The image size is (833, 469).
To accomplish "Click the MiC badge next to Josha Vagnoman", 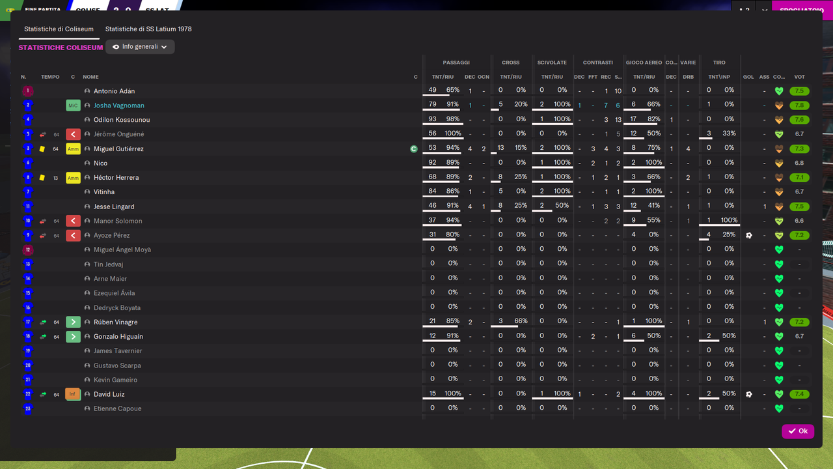I will coord(73,106).
